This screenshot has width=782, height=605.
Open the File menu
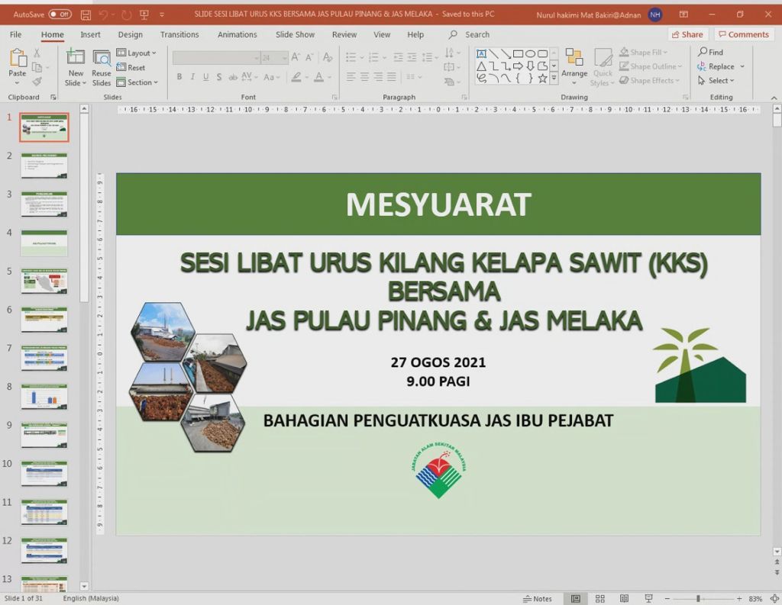(16, 34)
